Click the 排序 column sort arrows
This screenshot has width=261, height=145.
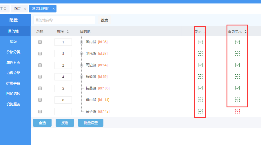pyautogui.click(x=68, y=32)
